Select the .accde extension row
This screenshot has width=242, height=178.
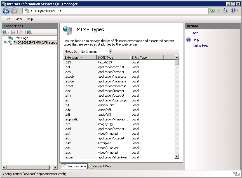[x=119, y=81]
